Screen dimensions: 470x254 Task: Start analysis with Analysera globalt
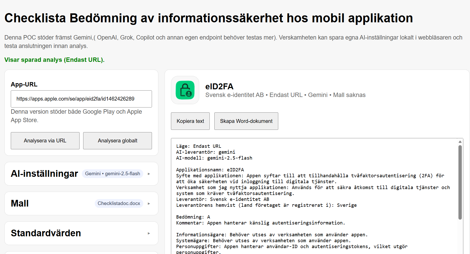tap(117, 141)
